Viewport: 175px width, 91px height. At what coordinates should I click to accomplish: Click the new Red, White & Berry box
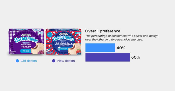(x=63, y=41)
